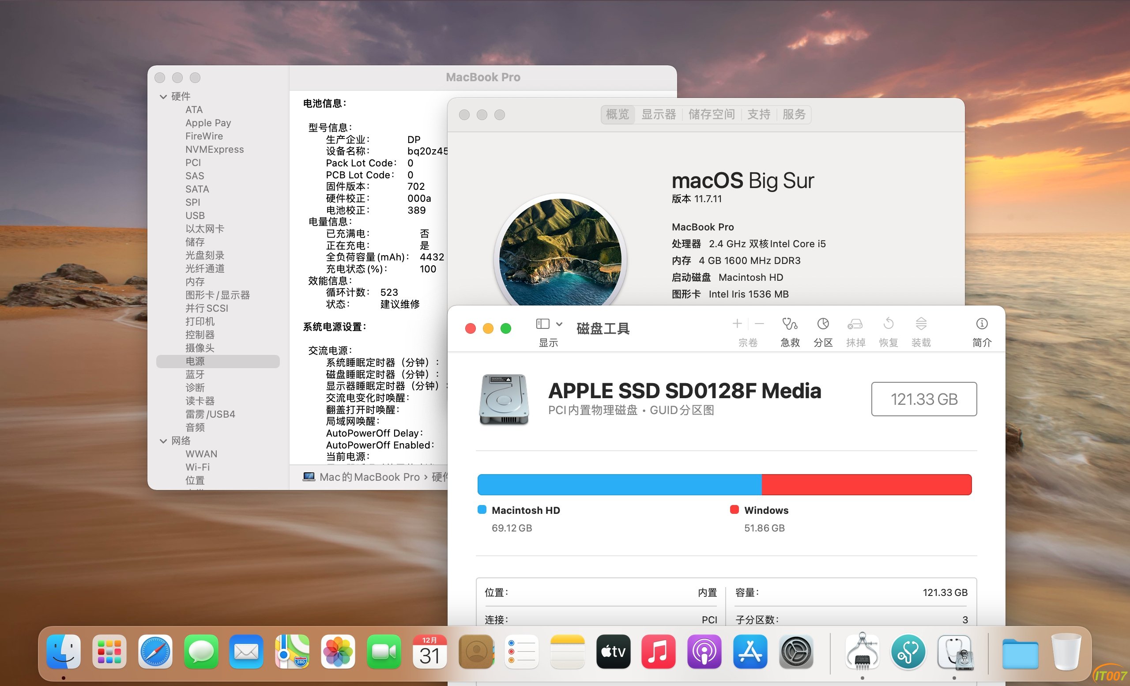This screenshot has height=686, width=1130.
Task: Click the 121.33 GB capacity box
Action: (924, 399)
